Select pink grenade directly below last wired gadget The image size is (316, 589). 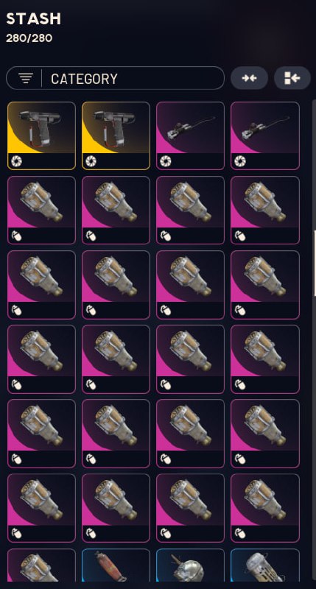(265, 210)
